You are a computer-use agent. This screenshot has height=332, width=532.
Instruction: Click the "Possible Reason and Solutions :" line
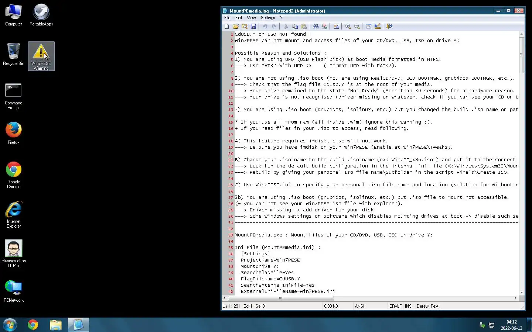click(x=281, y=53)
